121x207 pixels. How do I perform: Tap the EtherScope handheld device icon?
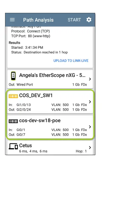[x=13, y=76]
